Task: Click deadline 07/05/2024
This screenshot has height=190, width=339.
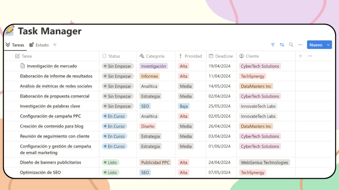Action: pyautogui.click(x=220, y=172)
